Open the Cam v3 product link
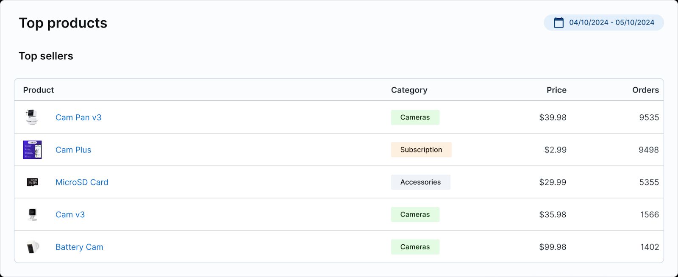678x277 pixels. coord(70,215)
